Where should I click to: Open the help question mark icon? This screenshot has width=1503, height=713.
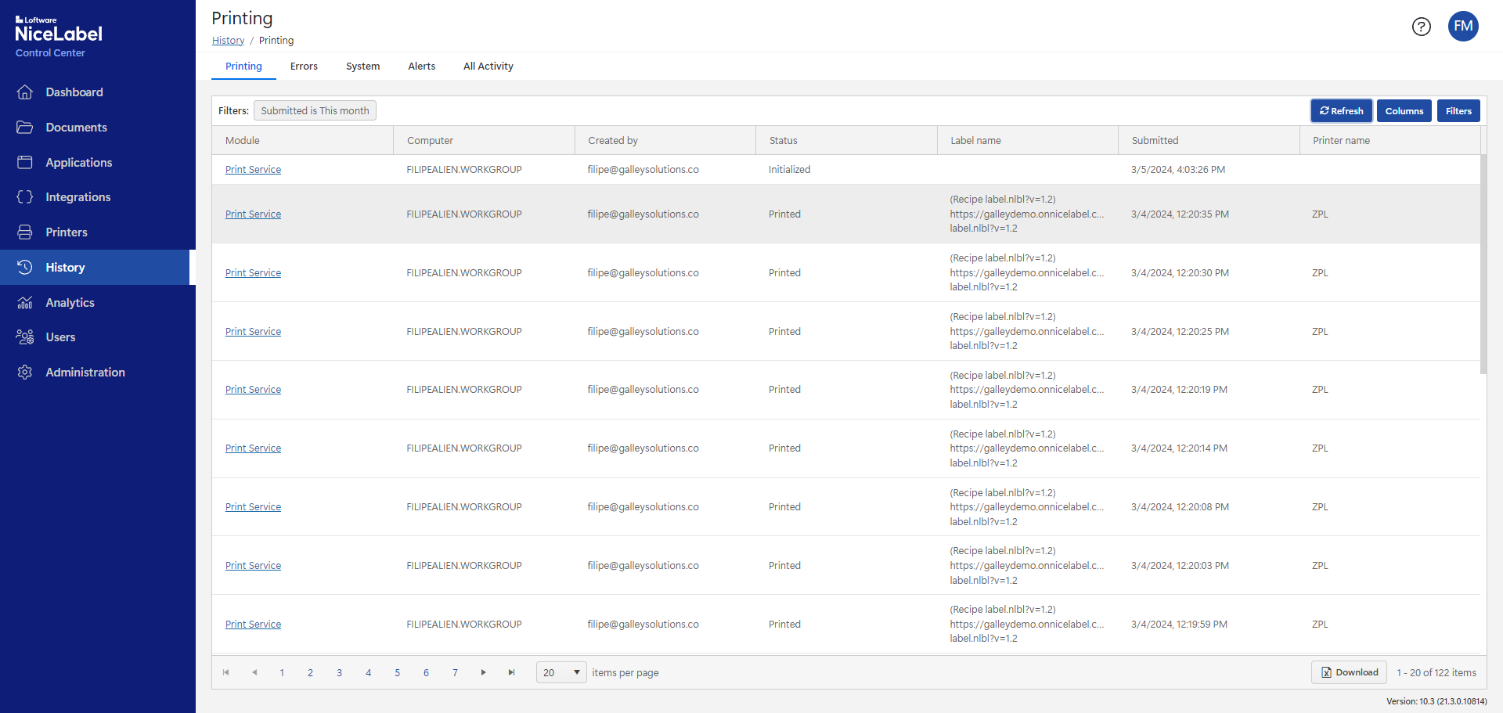pyautogui.click(x=1422, y=27)
